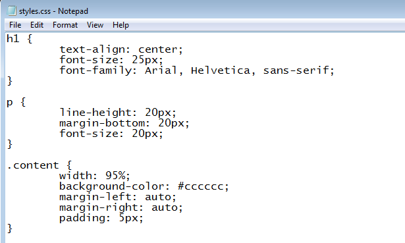Open the Format menu
Image resolution: width=405 pixels, height=243 pixels.
pos(65,25)
